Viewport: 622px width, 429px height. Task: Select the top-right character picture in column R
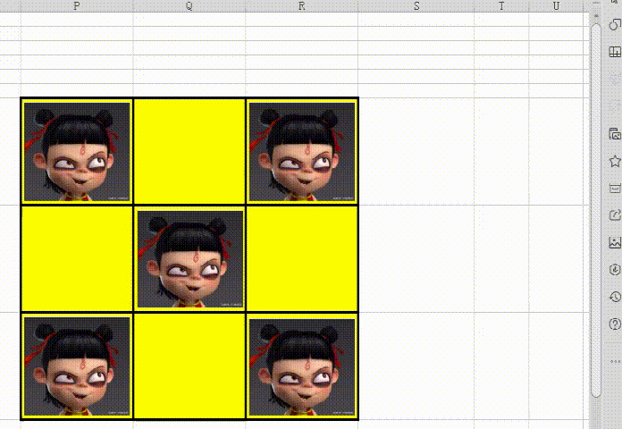click(302, 152)
